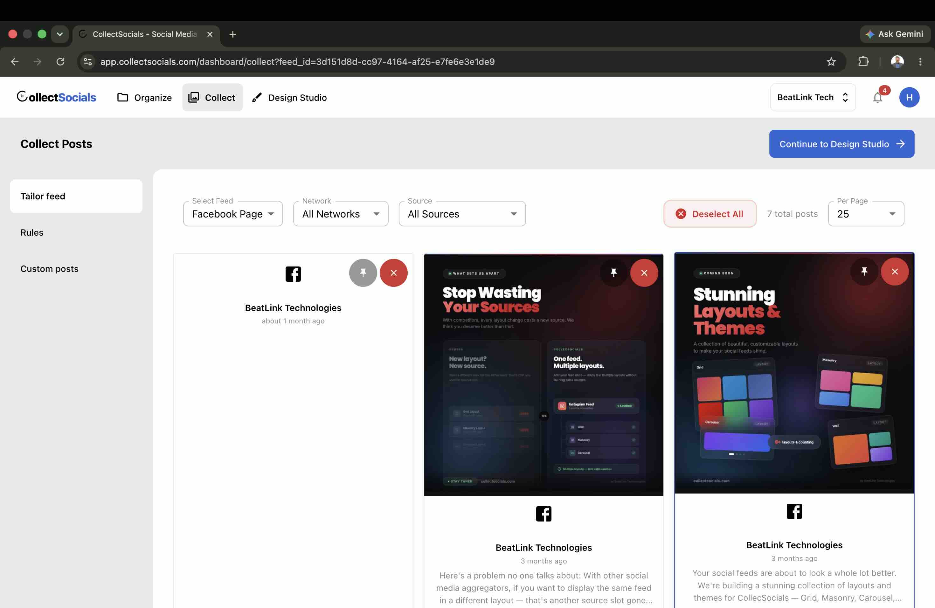Open the Source dropdown showing All Sources
Screen dimensions: 935x608
(x=462, y=214)
